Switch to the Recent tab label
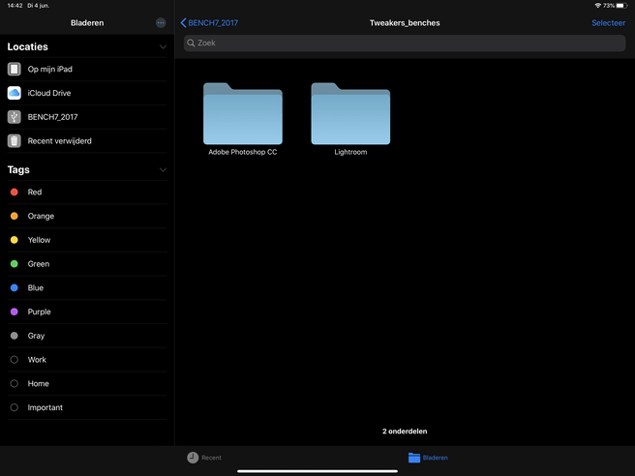This screenshot has width=635, height=476. pos(211,458)
